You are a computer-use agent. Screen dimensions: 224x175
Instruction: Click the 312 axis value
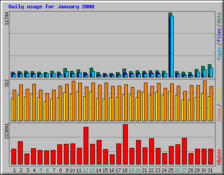(x=7, y=84)
